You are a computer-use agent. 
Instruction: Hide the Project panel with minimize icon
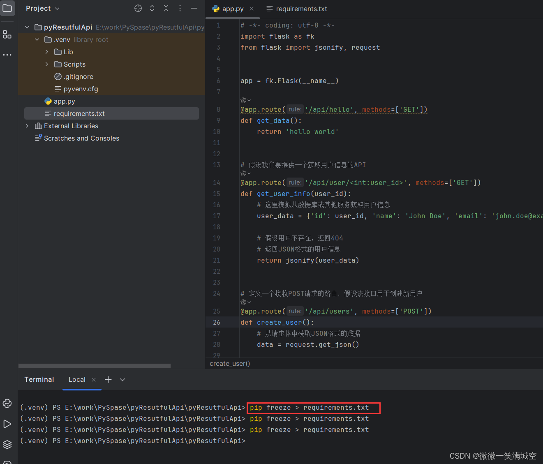tap(194, 8)
